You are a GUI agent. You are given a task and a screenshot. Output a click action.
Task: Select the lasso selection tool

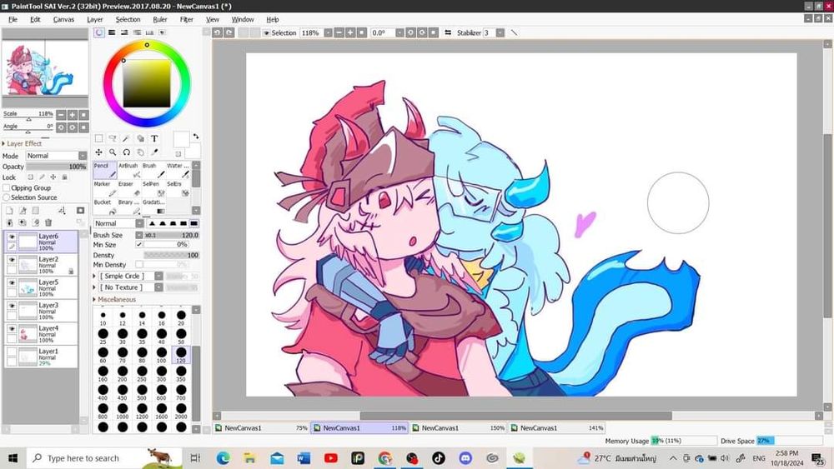point(113,138)
